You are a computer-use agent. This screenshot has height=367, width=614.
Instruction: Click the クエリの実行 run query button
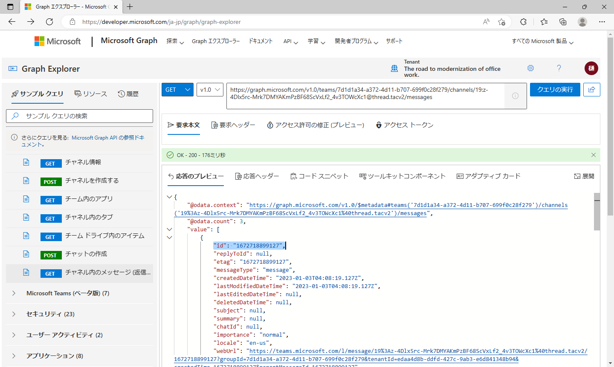coord(555,90)
